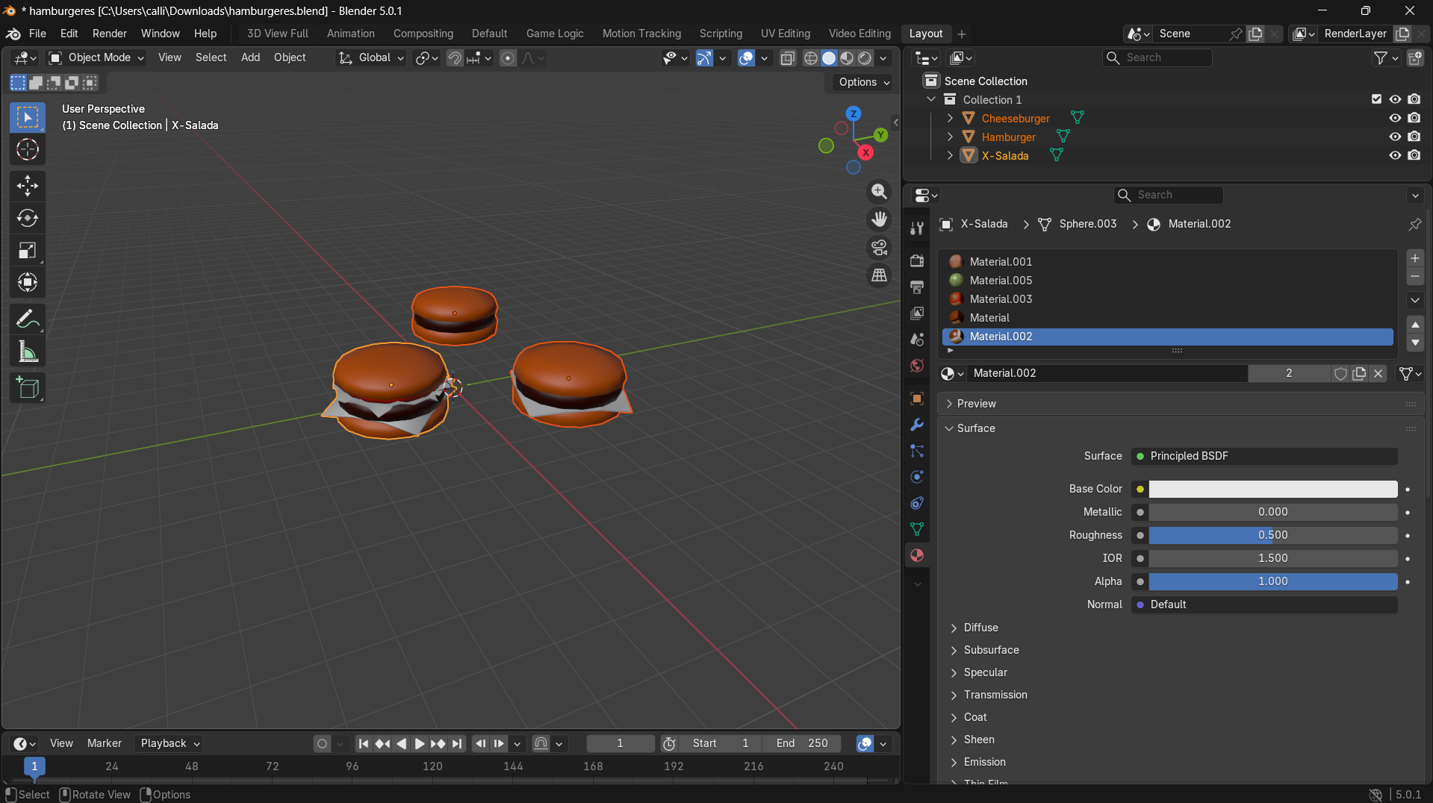Expand the X-Salada tree item
1433x803 pixels.
[x=950, y=155]
